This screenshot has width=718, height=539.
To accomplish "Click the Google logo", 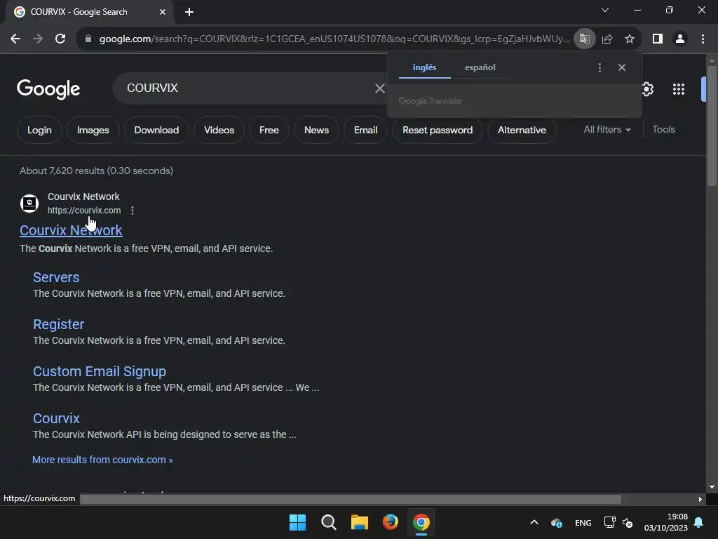I will (48, 89).
